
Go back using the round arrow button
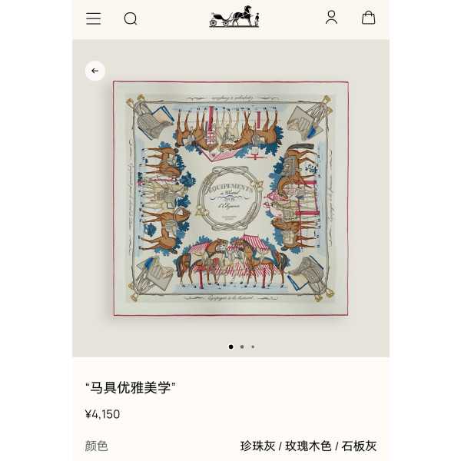[95, 71]
